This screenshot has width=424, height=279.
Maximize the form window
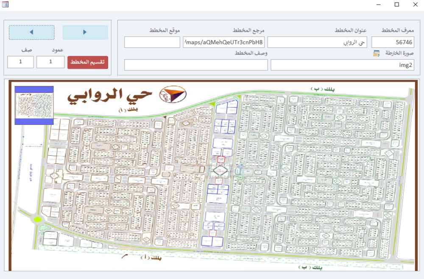(x=397, y=5)
